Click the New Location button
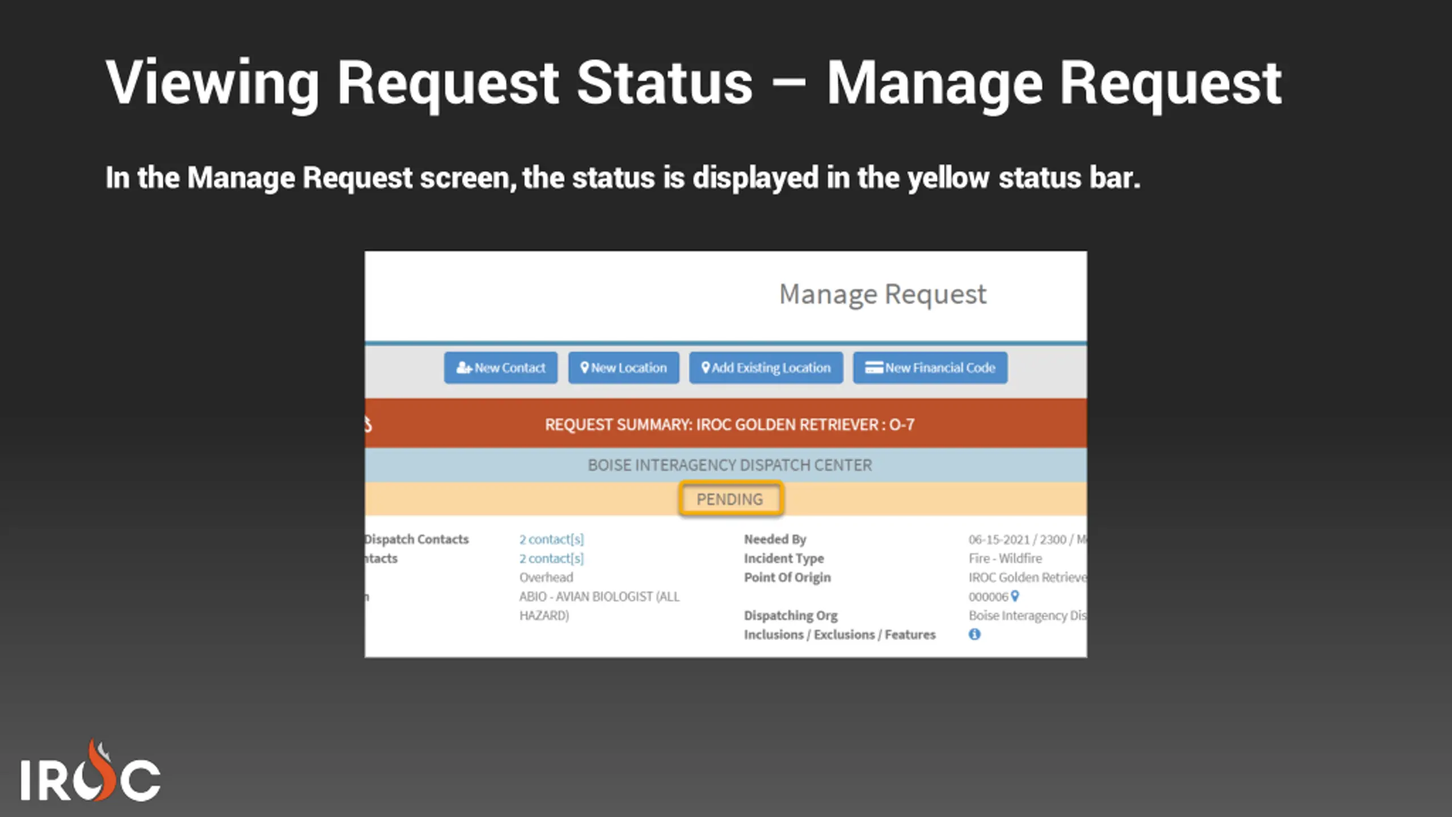Viewport: 1452px width, 817px height. [x=623, y=368]
